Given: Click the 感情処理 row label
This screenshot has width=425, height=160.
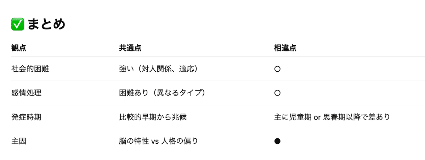Looking at the screenshot, I should point(26,93).
